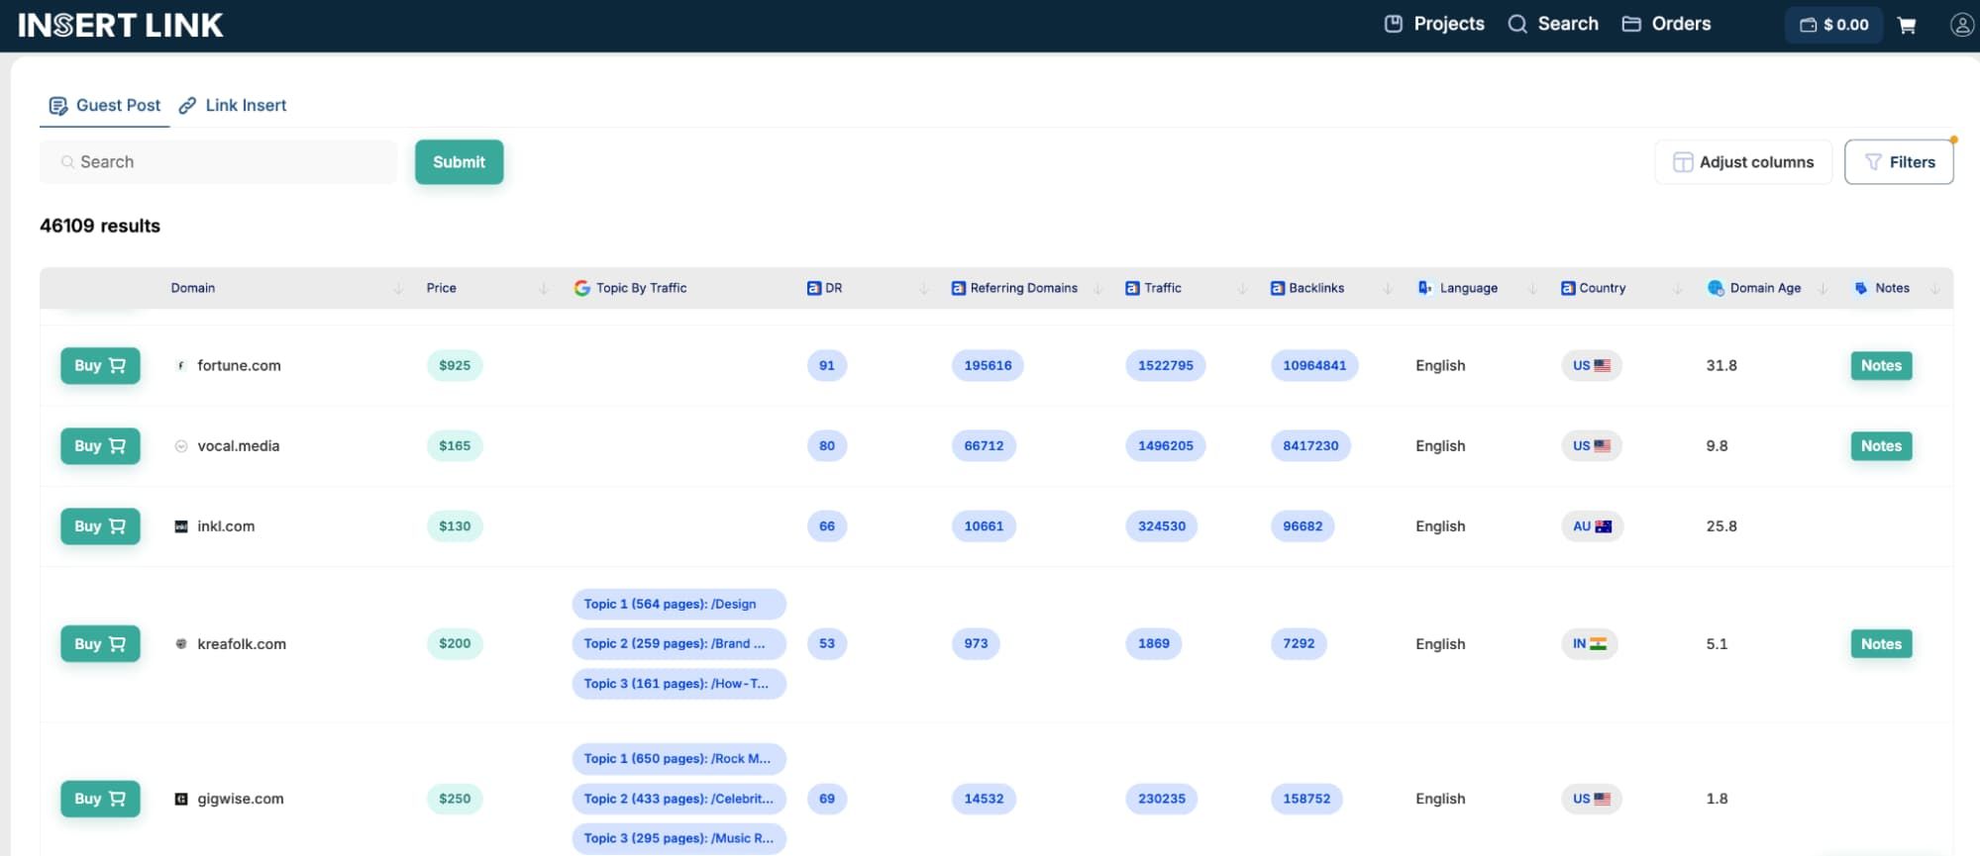Buy the vocal.media listing

pyautogui.click(x=100, y=445)
